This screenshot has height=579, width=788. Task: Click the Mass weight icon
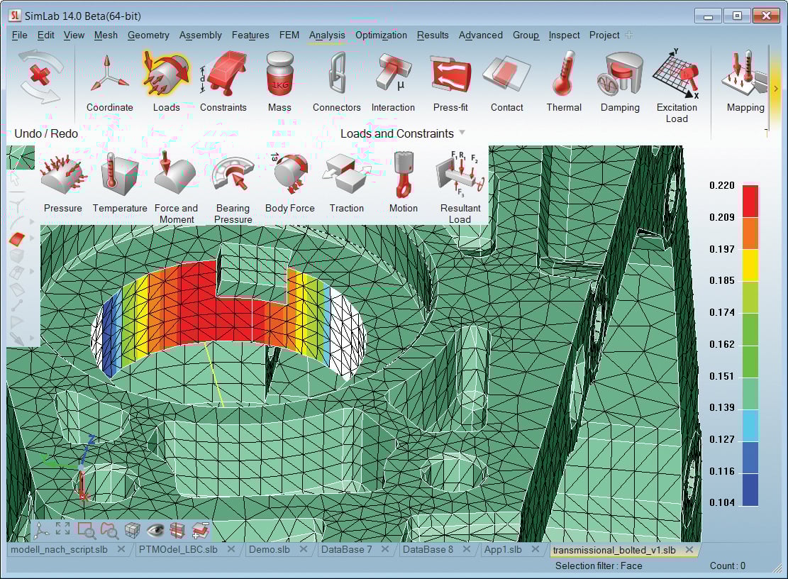click(x=279, y=73)
